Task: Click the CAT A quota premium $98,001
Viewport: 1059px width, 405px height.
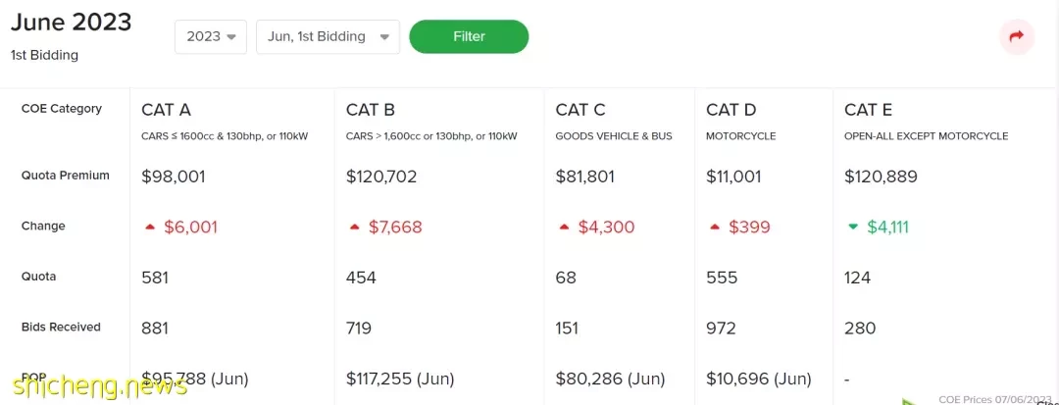Action: (x=173, y=177)
